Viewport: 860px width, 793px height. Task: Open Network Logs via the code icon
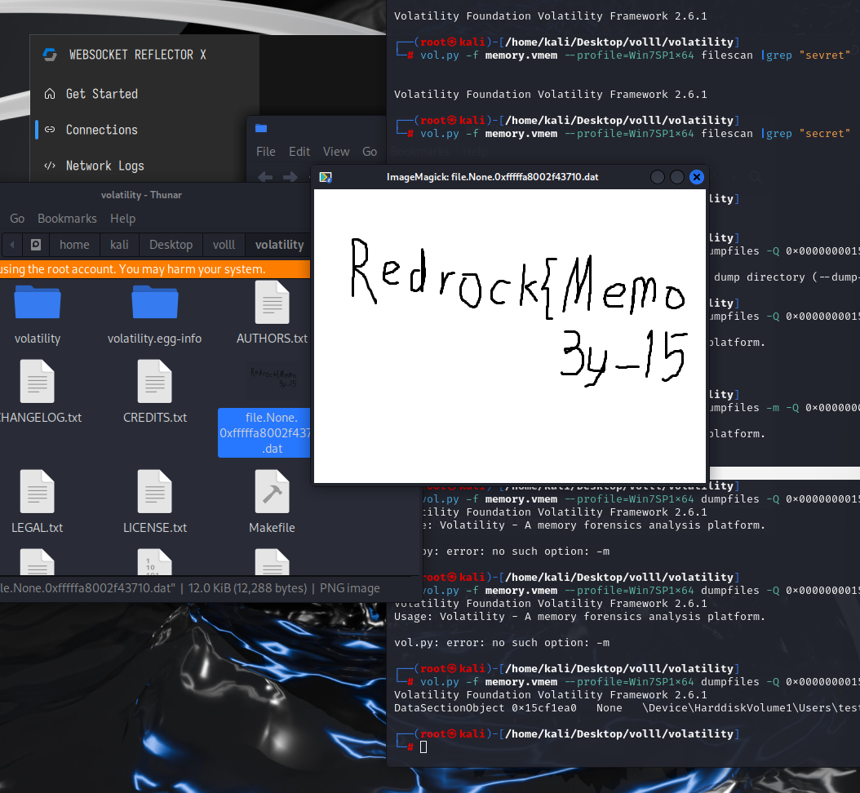51,166
